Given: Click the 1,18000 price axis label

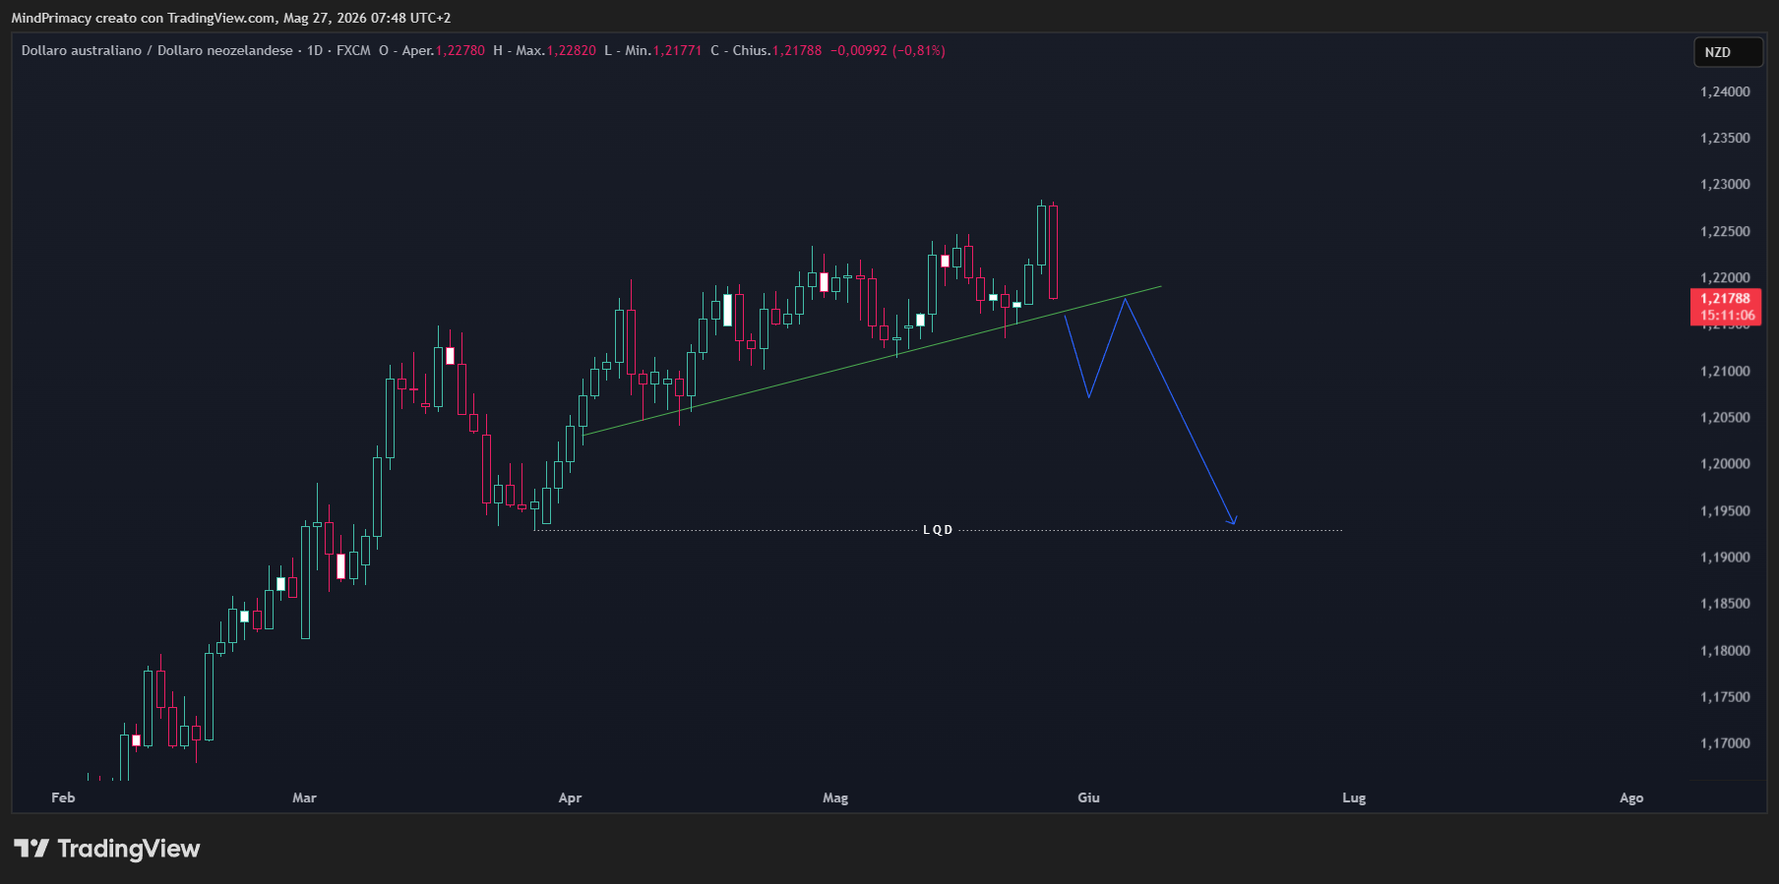Looking at the screenshot, I should 1725,650.
